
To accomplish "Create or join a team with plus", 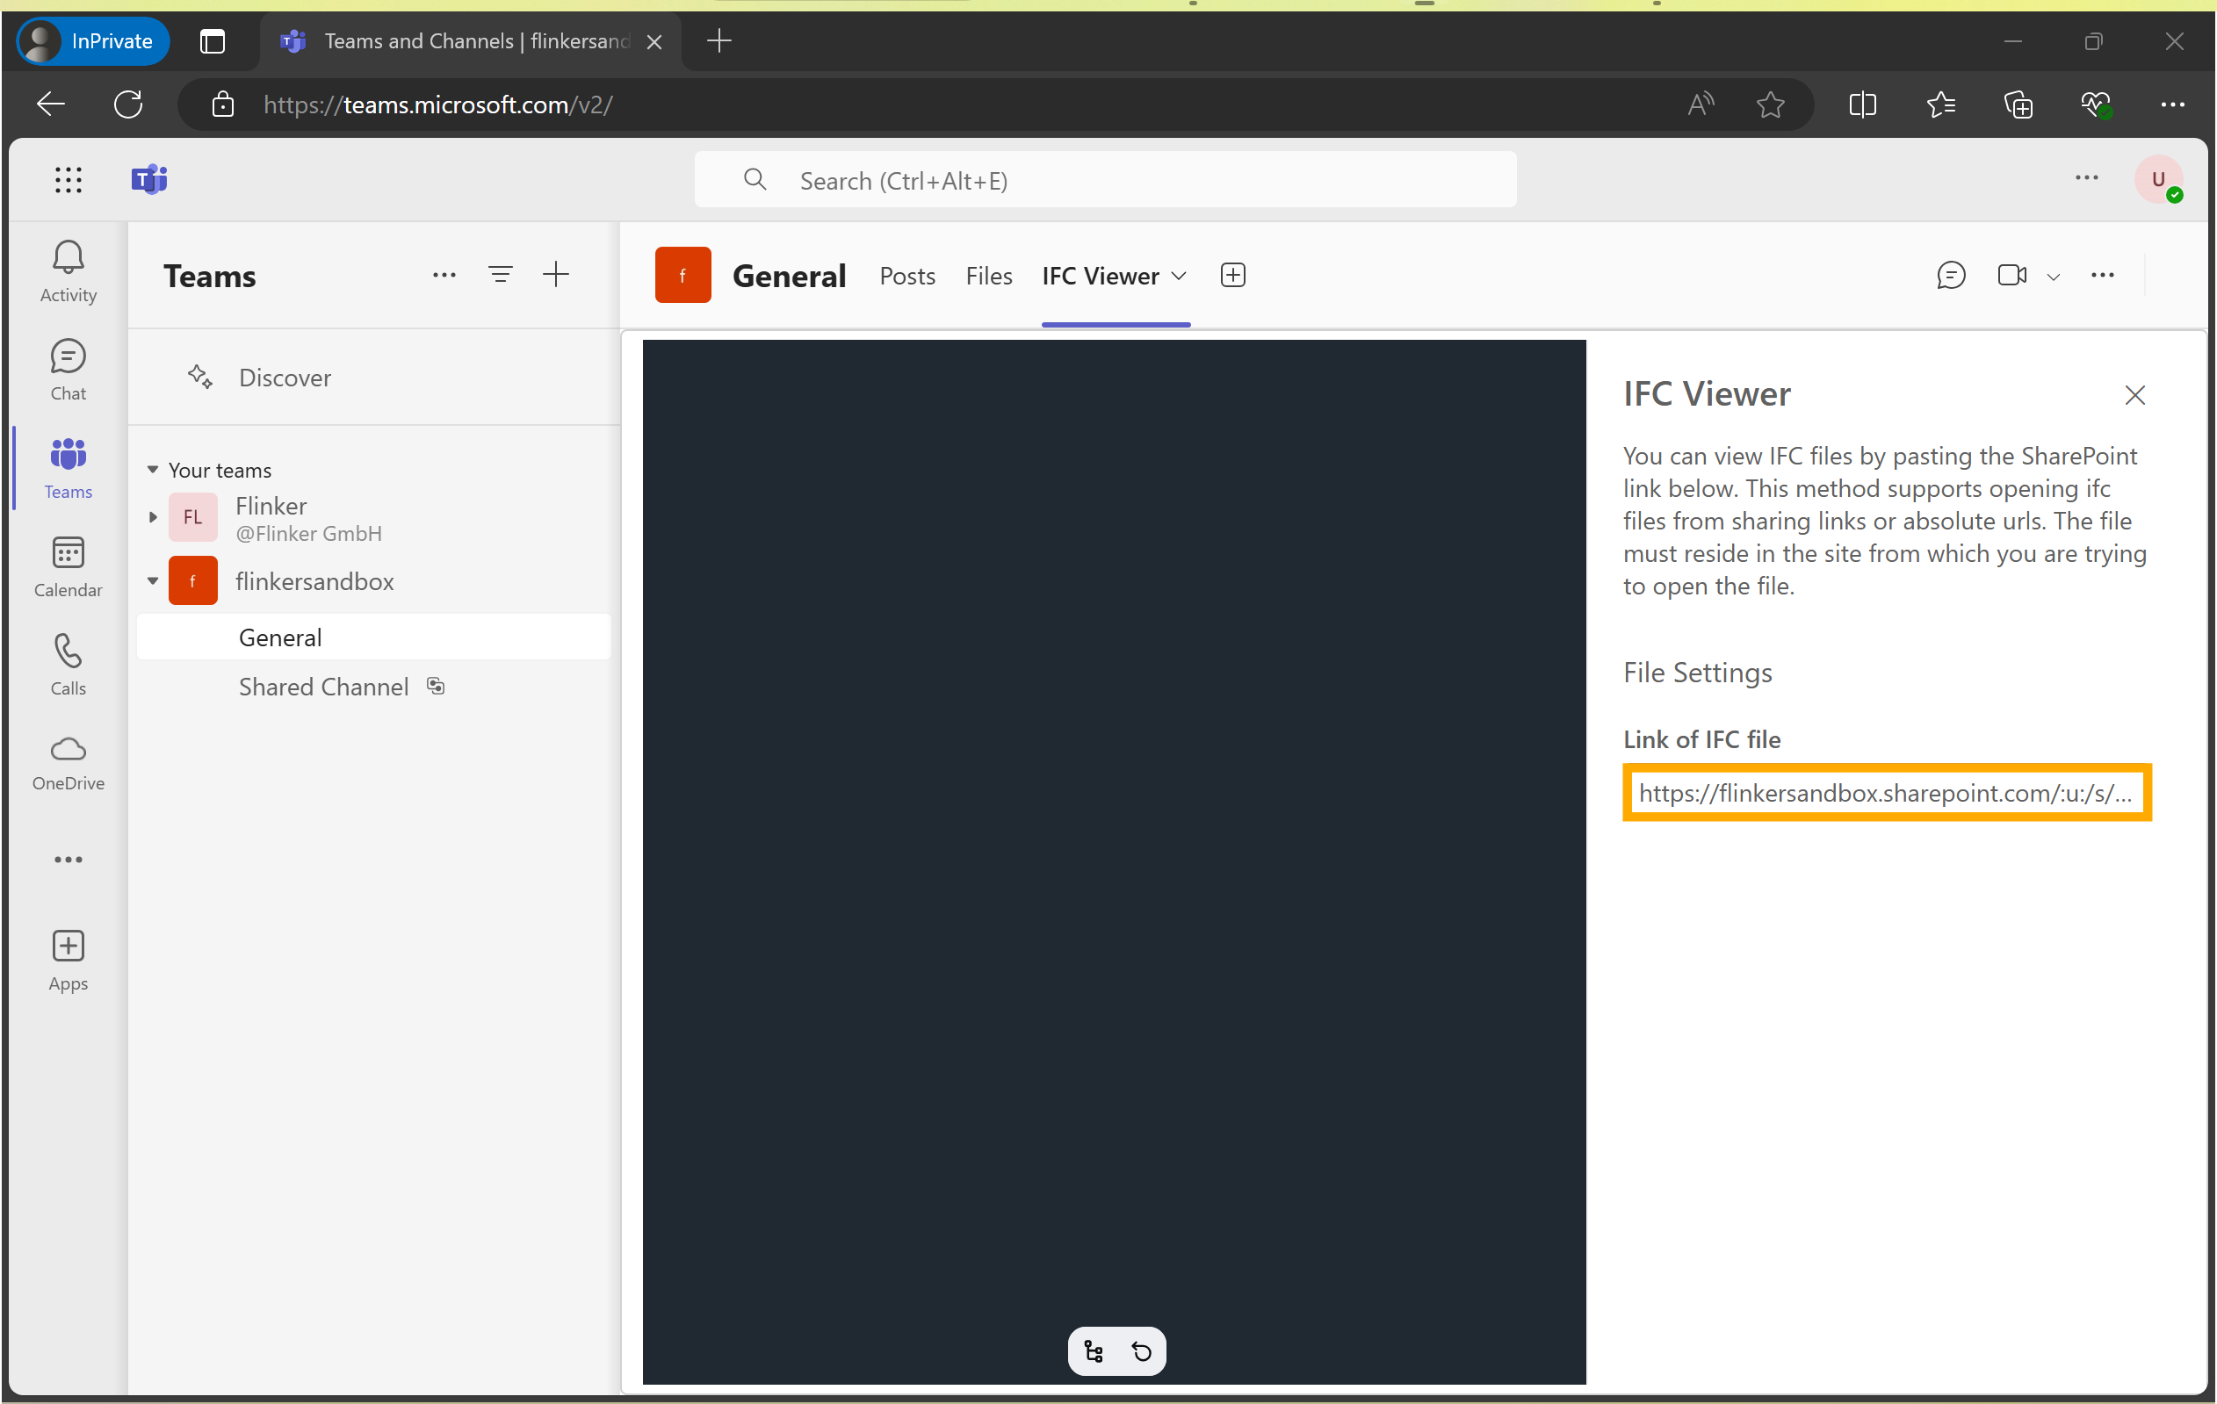I will click(556, 275).
